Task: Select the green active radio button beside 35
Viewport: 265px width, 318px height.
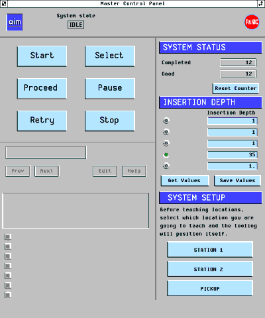Action: tap(166, 154)
